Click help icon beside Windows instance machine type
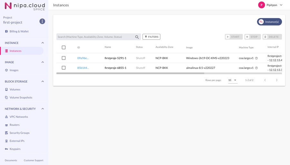The width and height of the screenshot is (290, 165). point(256,58)
